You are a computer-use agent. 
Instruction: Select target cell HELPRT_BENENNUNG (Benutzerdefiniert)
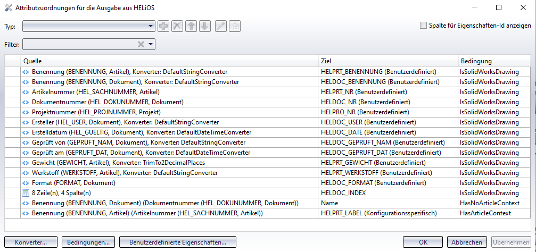(x=389, y=72)
